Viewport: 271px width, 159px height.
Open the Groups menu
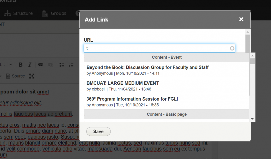click(54, 13)
